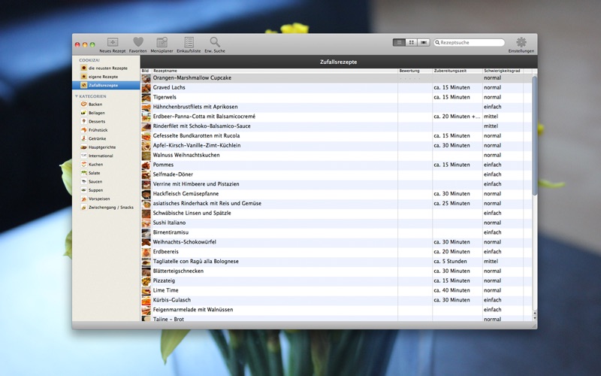The image size is (601, 376).
Task: Click the magnifier icon in Rezeptsuche field
Action: click(437, 43)
